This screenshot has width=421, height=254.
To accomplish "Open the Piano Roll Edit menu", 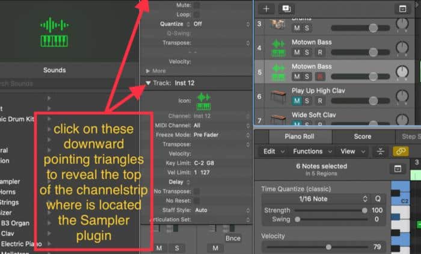I will point(274,151).
